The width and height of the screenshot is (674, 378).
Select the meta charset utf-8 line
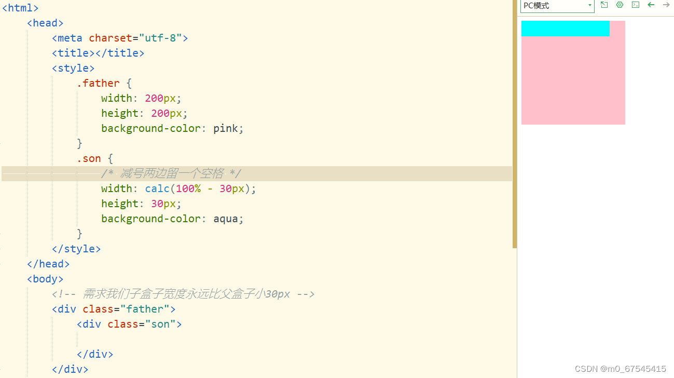coord(119,37)
